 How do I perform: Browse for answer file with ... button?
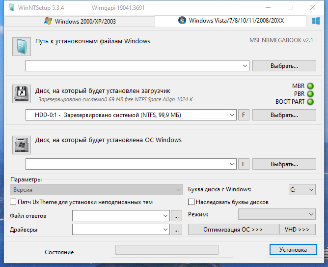177,216
